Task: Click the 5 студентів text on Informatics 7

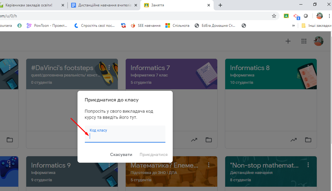Action: 141,82
